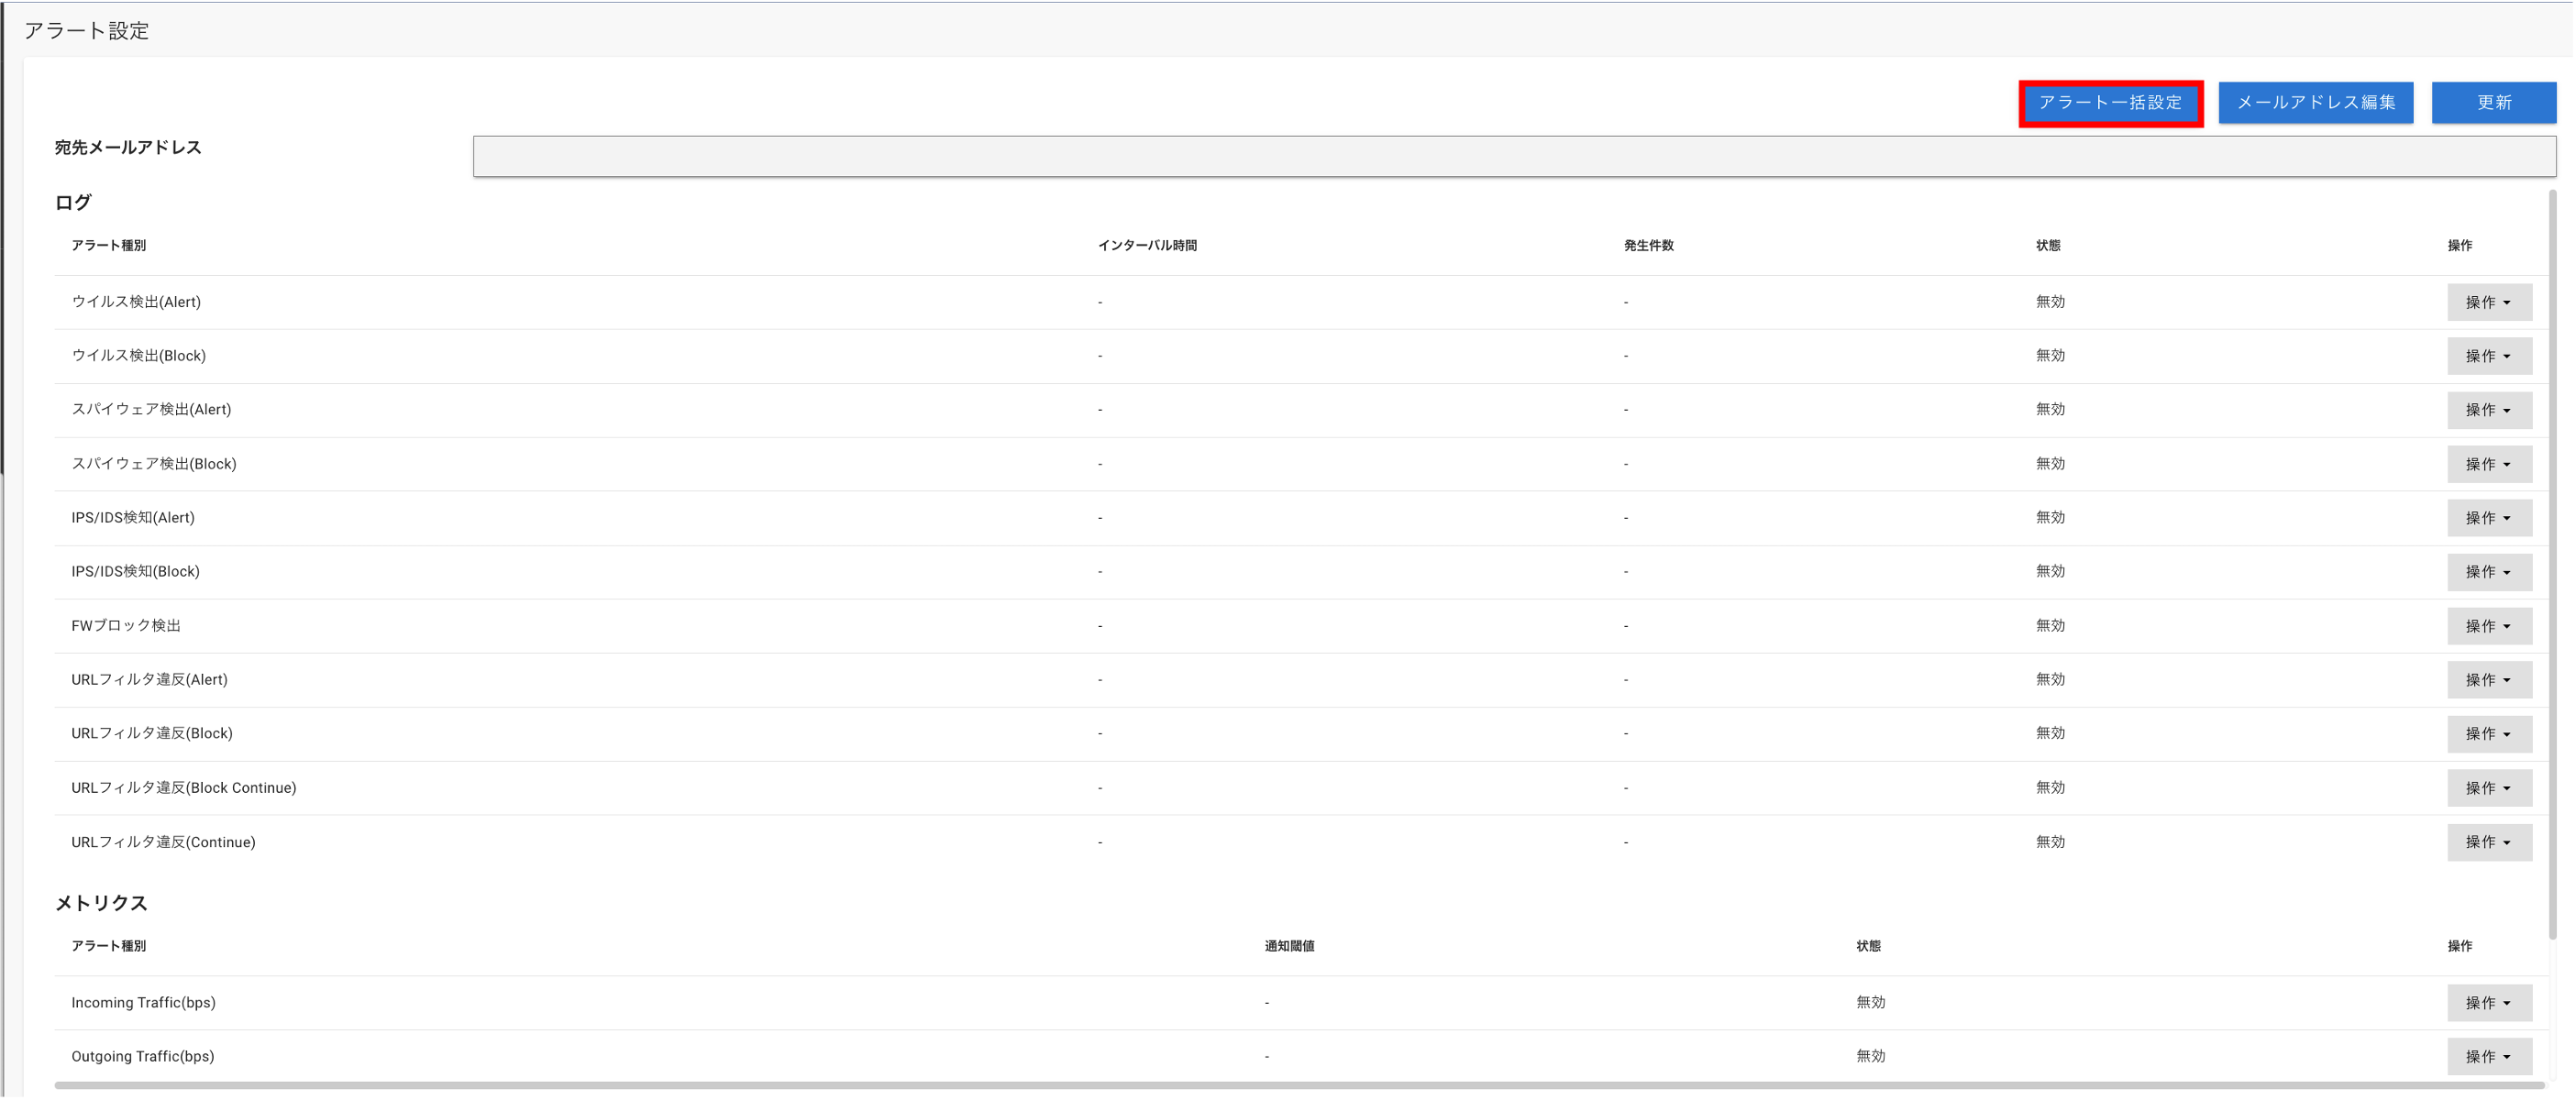Open 操作 dropdown for IPS/IDS検知(Alert)
The image size is (2576, 1100).
click(2489, 518)
